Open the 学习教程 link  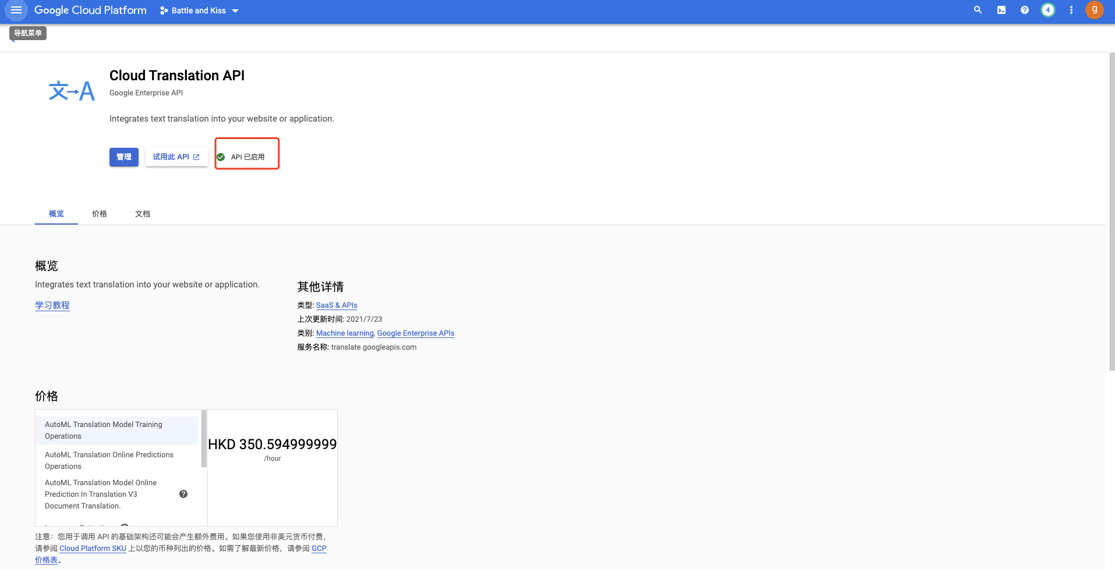point(52,305)
